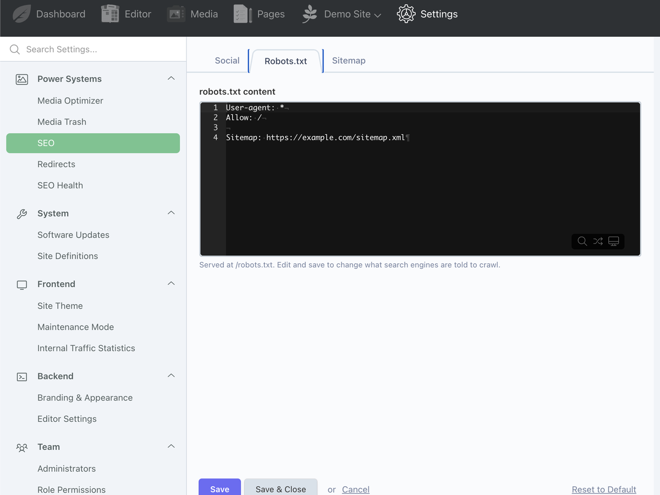
Task: Collapse the Backend section chevron
Action: [x=171, y=376]
